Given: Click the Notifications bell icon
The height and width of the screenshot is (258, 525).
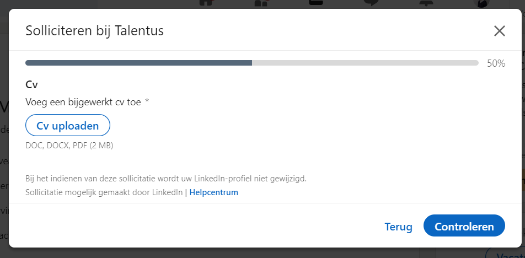Looking at the screenshot, I should pyautogui.click(x=427, y=2).
